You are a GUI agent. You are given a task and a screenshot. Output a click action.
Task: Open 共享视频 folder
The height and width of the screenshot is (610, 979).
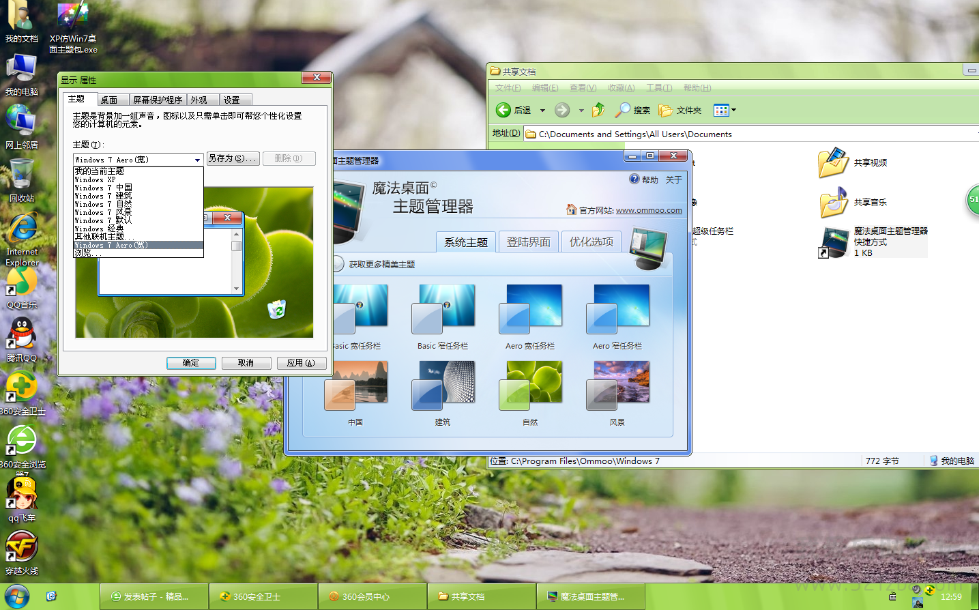853,162
